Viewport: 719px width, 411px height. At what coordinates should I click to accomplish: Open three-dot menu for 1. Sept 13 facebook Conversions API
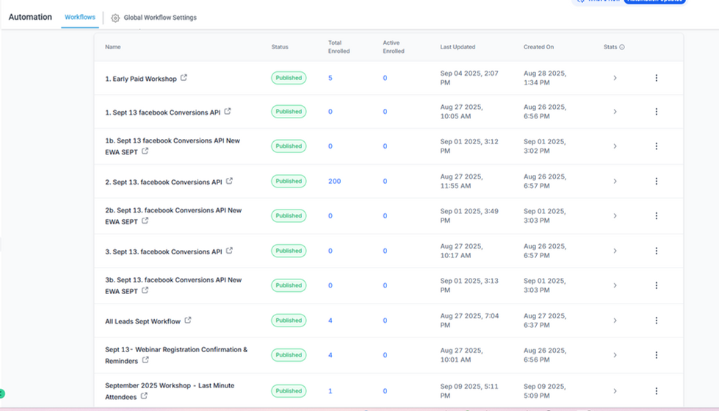(x=656, y=112)
